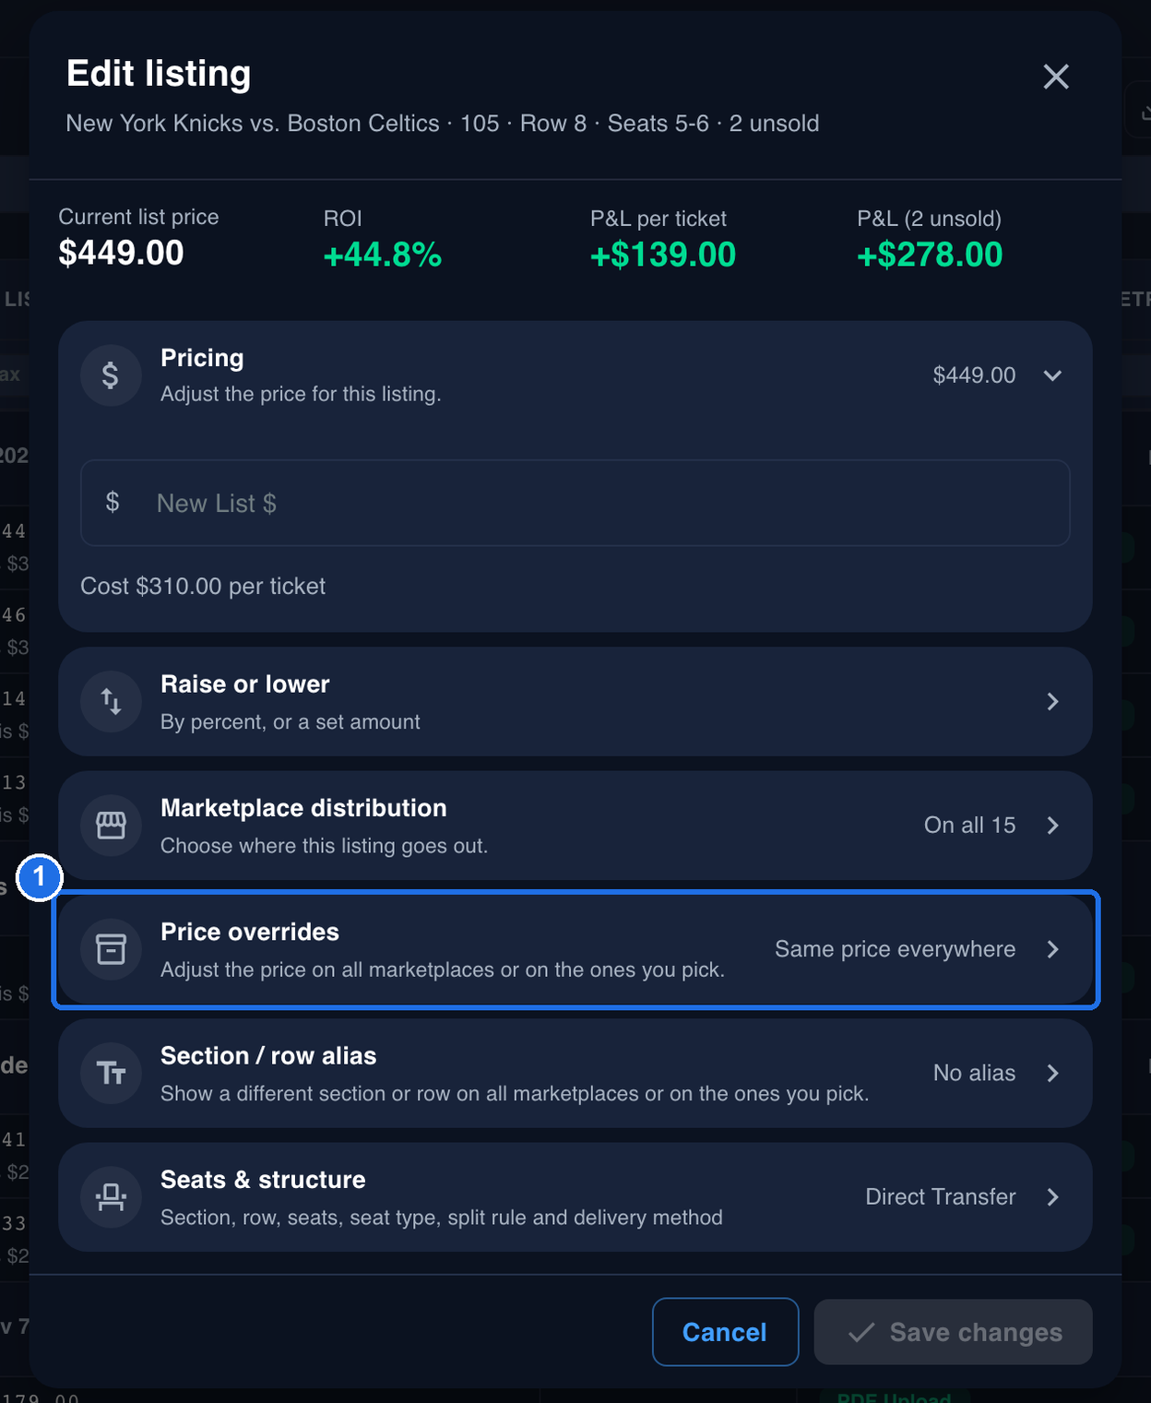The height and width of the screenshot is (1403, 1151).
Task: Click the dollar sign inside price input
Action: coord(113,502)
